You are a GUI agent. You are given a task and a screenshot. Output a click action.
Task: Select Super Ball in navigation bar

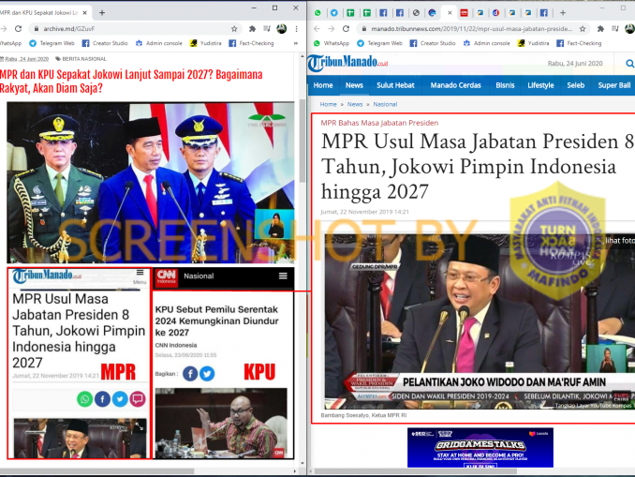(614, 85)
